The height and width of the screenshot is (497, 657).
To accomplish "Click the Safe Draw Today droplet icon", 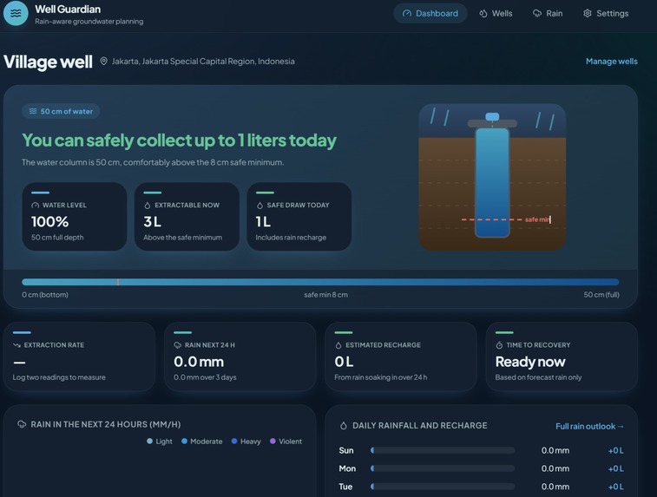I will pyautogui.click(x=260, y=206).
